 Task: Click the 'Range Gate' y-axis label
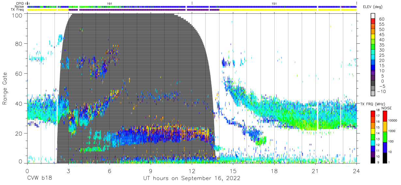[5, 89]
